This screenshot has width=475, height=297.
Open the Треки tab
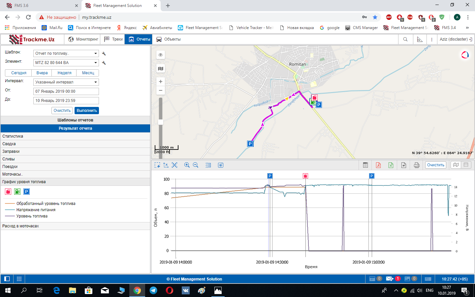tap(113, 39)
